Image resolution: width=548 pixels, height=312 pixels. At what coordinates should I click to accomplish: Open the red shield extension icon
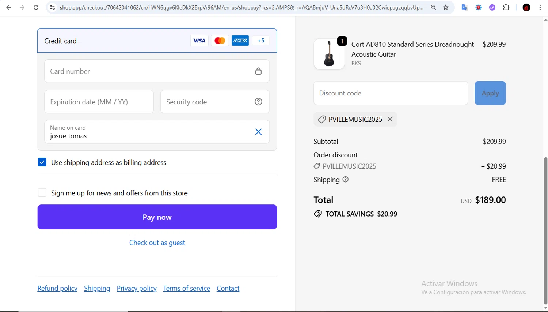(478, 7)
